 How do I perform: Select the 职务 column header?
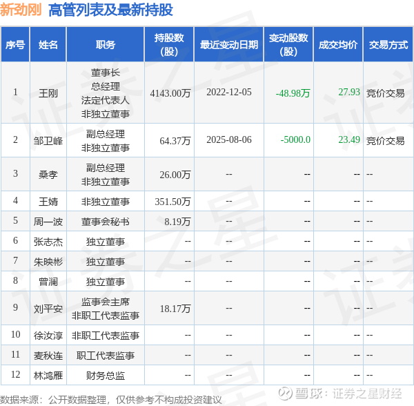(106, 45)
